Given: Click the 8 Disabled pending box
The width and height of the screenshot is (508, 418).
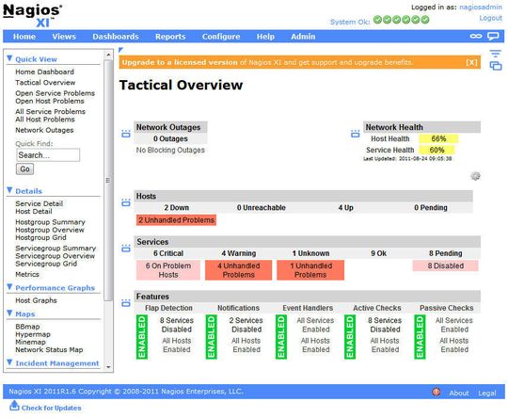Looking at the screenshot, I should (x=446, y=265).
